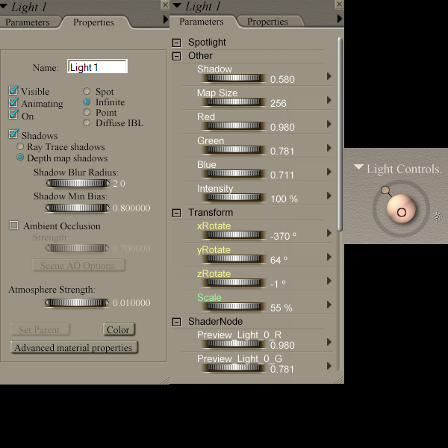448x448 pixels.
Task: Choose Ray Trace shadows
Action: point(20,146)
